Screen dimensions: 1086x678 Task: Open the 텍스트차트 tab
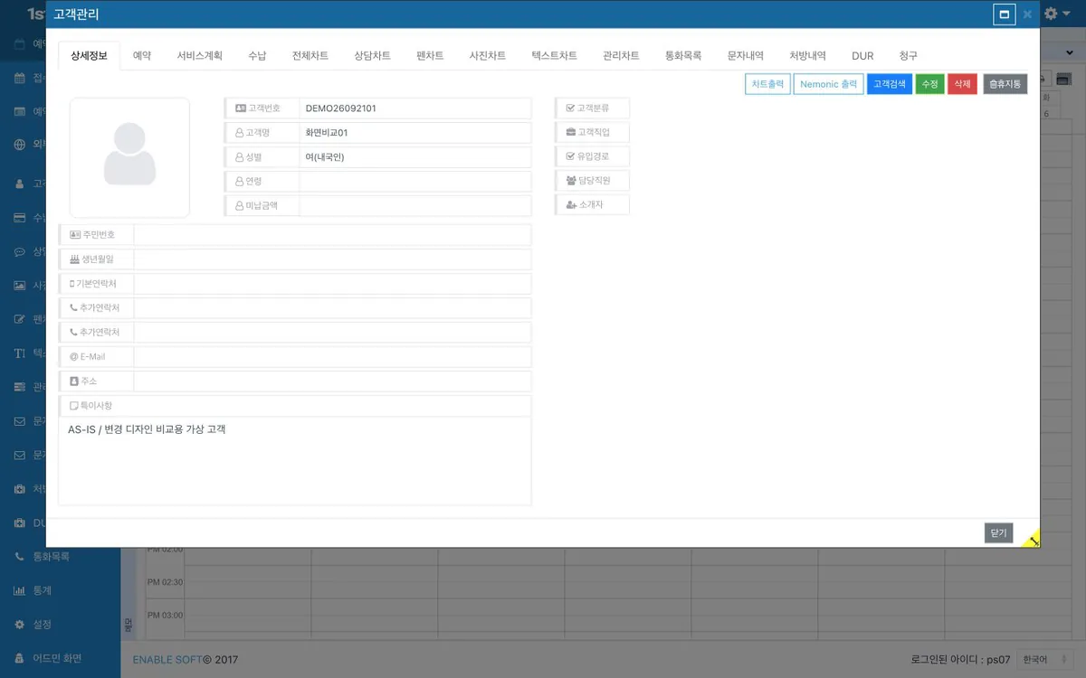pyautogui.click(x=555, y=56)
